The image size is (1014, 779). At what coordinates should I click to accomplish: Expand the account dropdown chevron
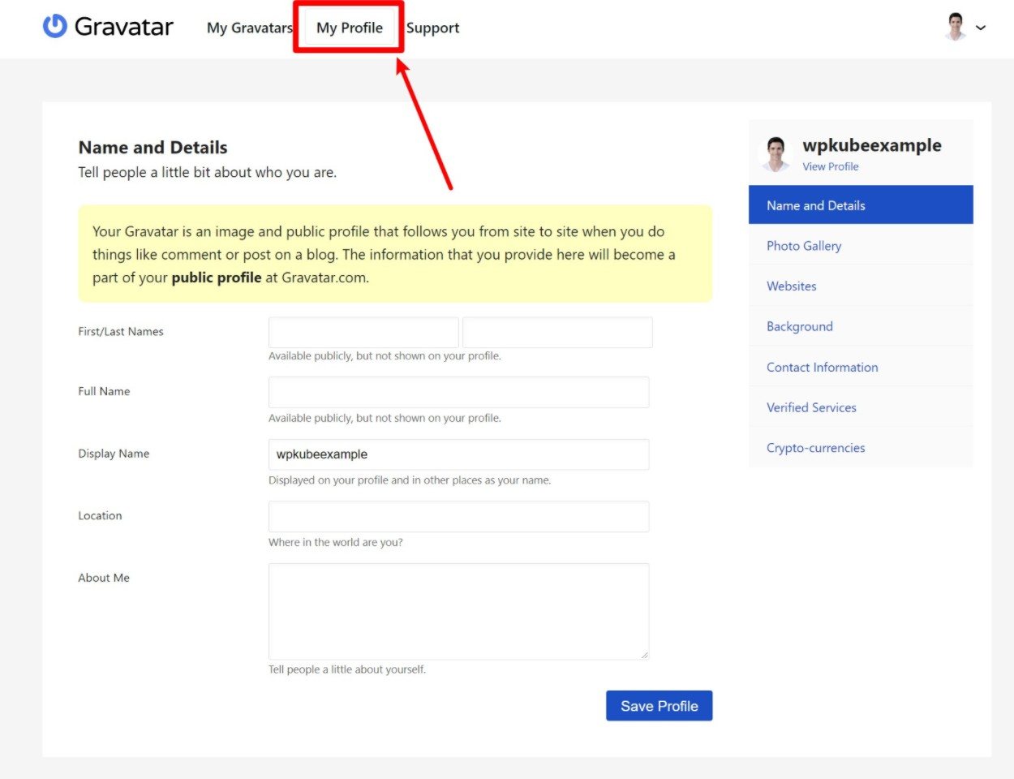981,28
